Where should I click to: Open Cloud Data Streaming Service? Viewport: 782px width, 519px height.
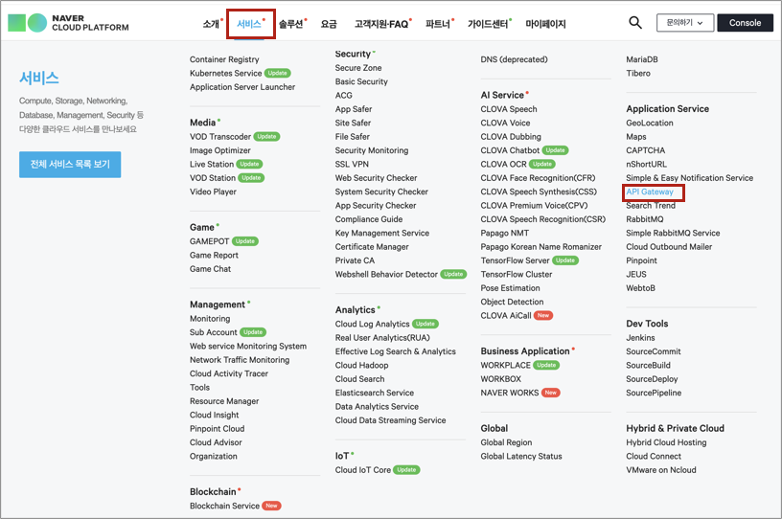390,420
